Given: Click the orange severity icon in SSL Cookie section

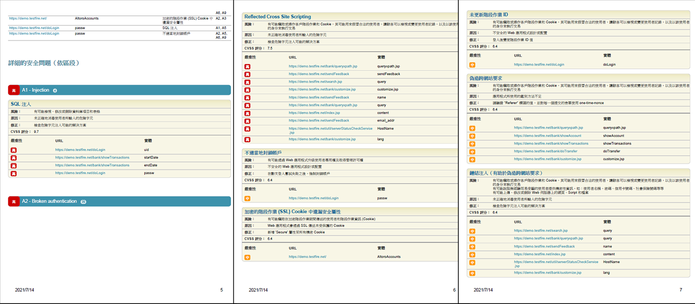Looking at the screenshot, I should (247, 258).
